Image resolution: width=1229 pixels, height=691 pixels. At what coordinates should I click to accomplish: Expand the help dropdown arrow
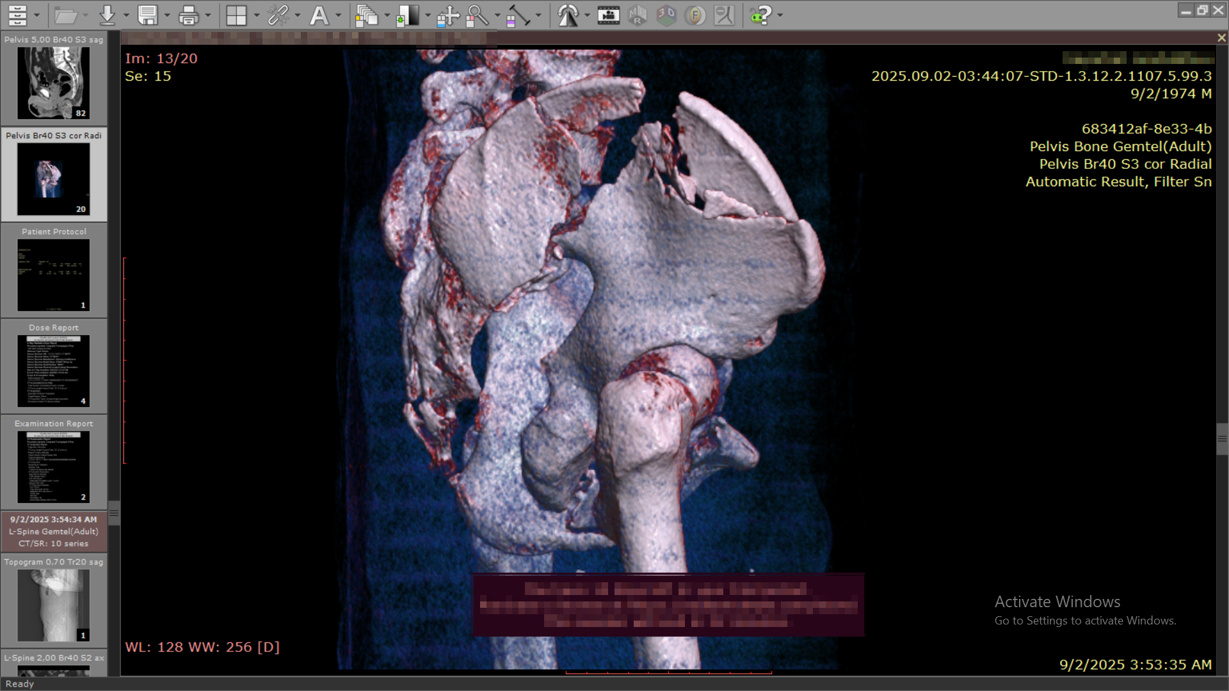(780, 15)
